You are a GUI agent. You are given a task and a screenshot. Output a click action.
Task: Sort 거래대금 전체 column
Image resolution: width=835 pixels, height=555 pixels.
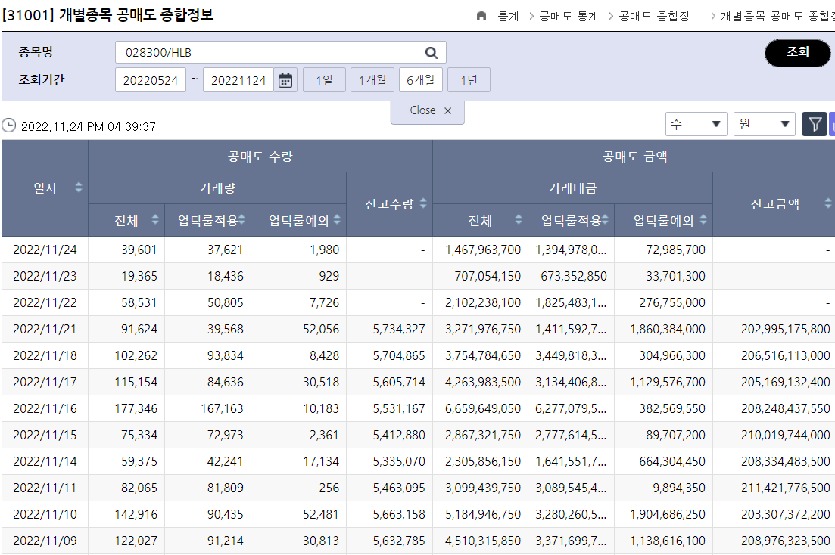click(518, 219)
